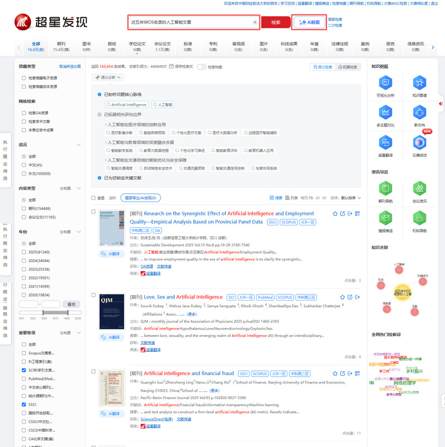The height and width of the screenshot is (447, 445).
Task: Check the 2025(61340) year filter
Action: click(x=24, y=252)
